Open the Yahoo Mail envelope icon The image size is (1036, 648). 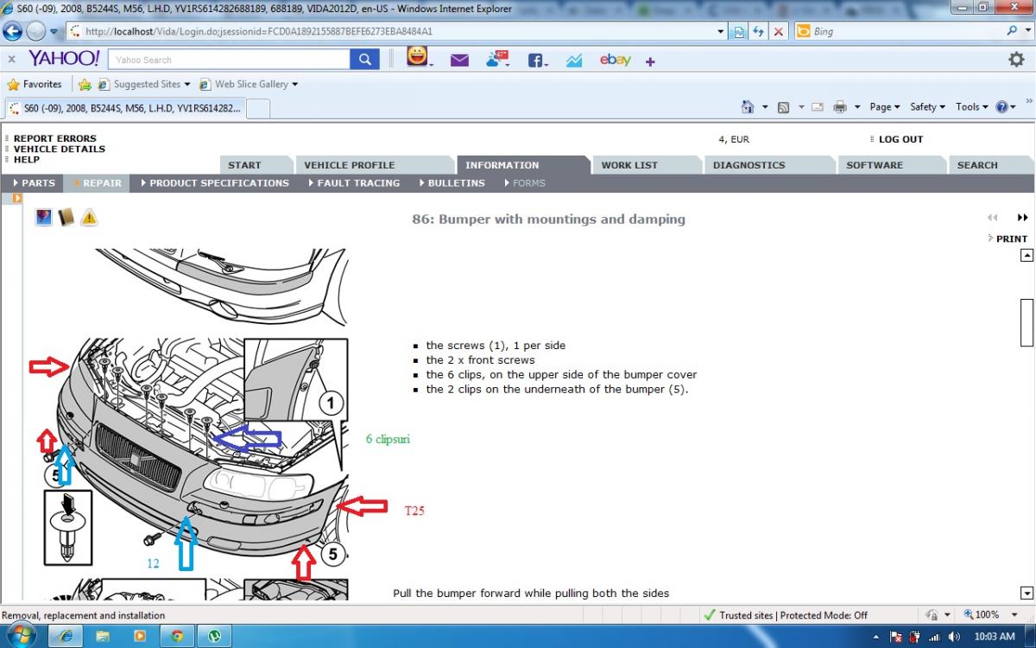point(459,60)
